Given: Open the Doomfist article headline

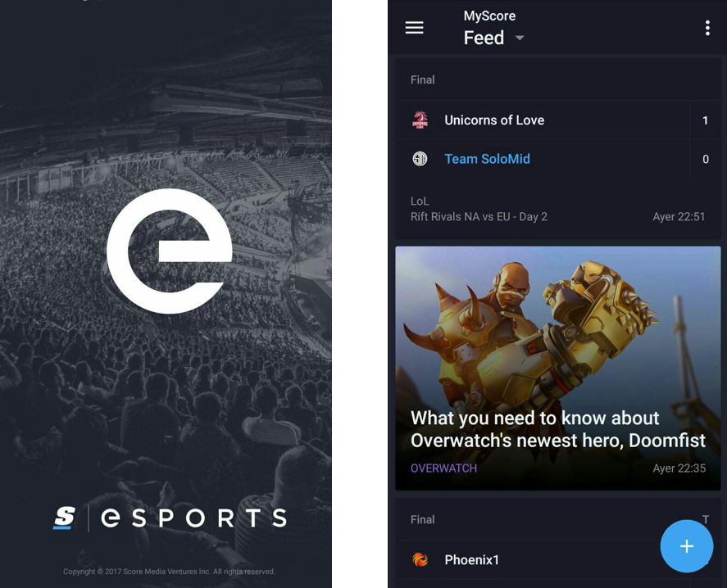Looking at the screenshot, I should pos(558,429).
